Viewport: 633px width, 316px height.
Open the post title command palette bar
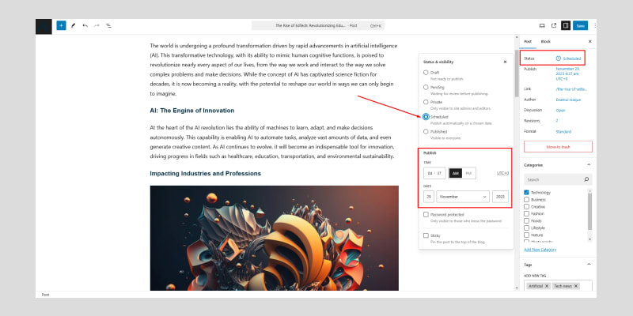tap(318, 26)
